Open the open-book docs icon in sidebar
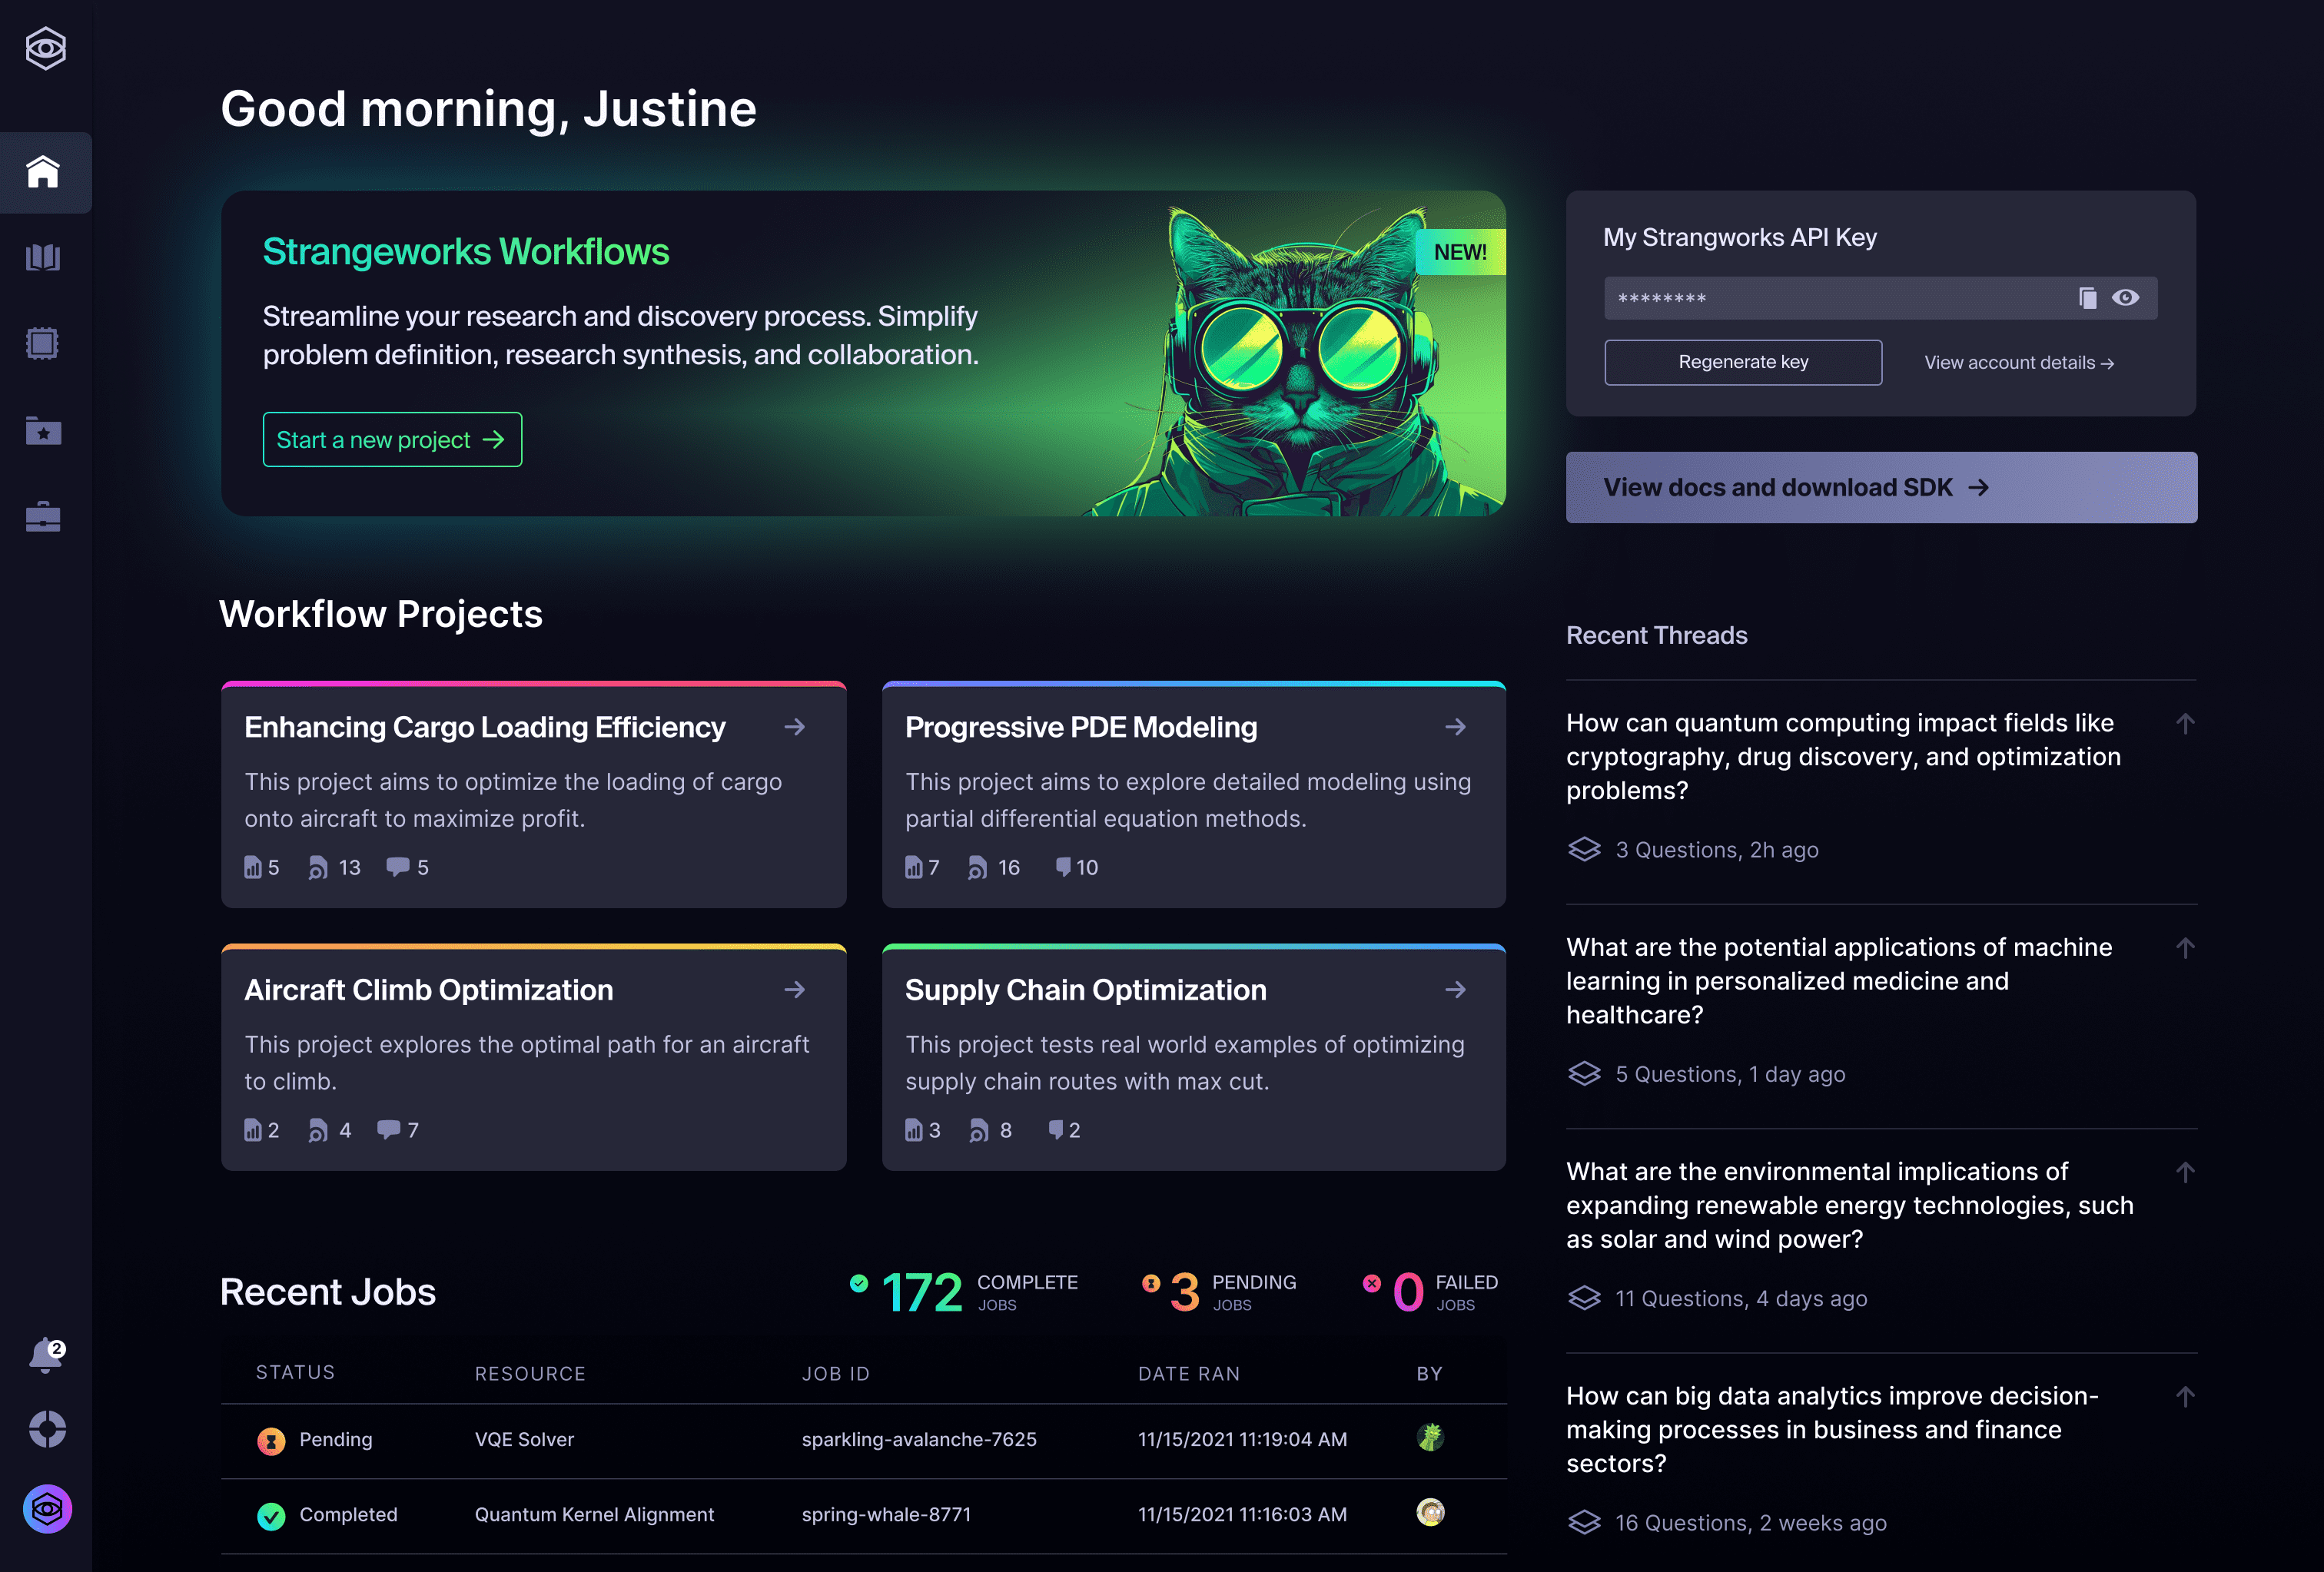The width and height of the screenshot is (2324, 1572). (43, 258)
